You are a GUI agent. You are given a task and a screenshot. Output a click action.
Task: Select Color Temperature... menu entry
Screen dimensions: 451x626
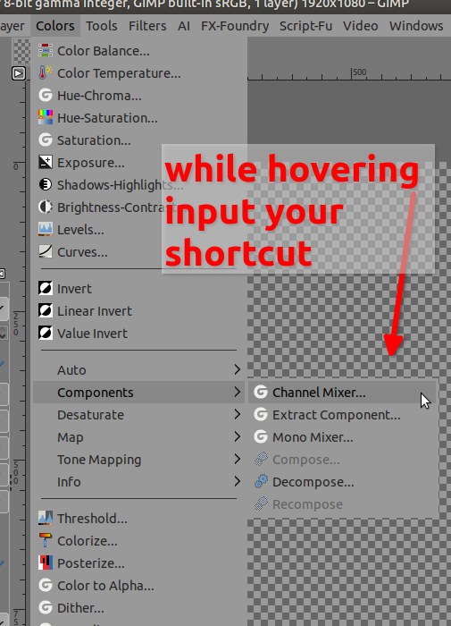click(138, 73)
